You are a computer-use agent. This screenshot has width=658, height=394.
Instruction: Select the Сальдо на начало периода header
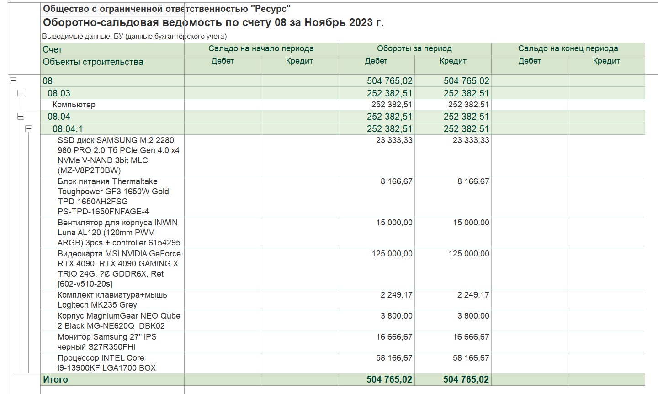[261, 49]
